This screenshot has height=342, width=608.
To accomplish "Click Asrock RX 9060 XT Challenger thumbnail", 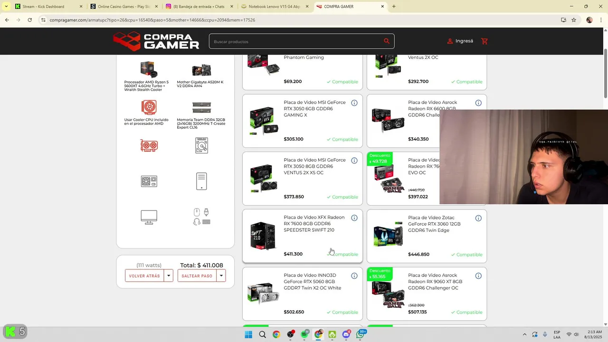I will [388, 294].
